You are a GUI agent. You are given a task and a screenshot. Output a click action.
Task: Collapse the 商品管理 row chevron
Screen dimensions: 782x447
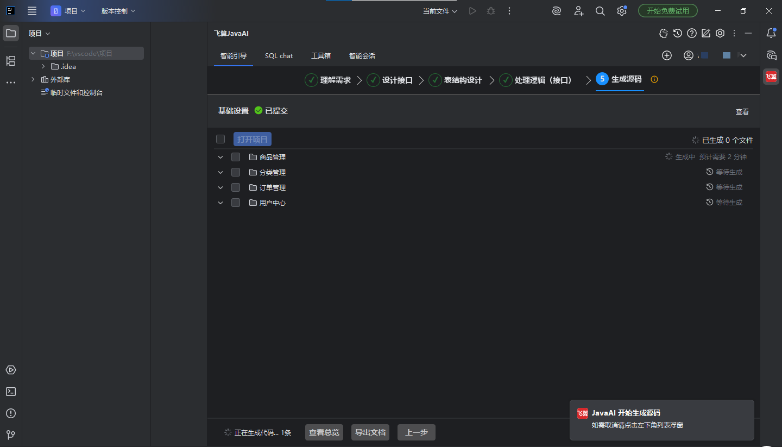click(x=220, y=157)
